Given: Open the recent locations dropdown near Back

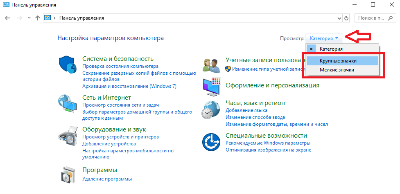Looking at the screenshot, I should coord(29,18).
